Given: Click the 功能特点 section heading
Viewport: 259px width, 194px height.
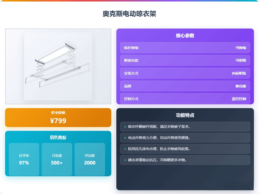Looking at the screenshot, I should pyautogui.click(x=185, y=115).
